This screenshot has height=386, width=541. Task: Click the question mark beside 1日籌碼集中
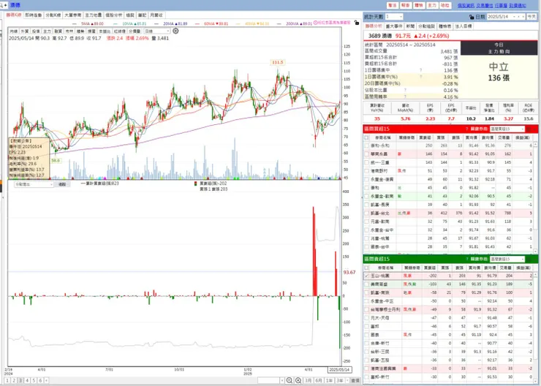point(420,70)
